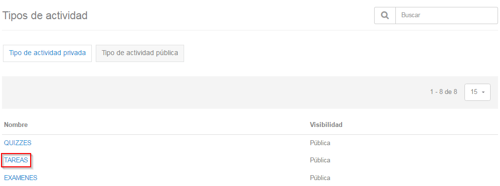Click the Tipos de actividad heading

[x=45, y=15]
